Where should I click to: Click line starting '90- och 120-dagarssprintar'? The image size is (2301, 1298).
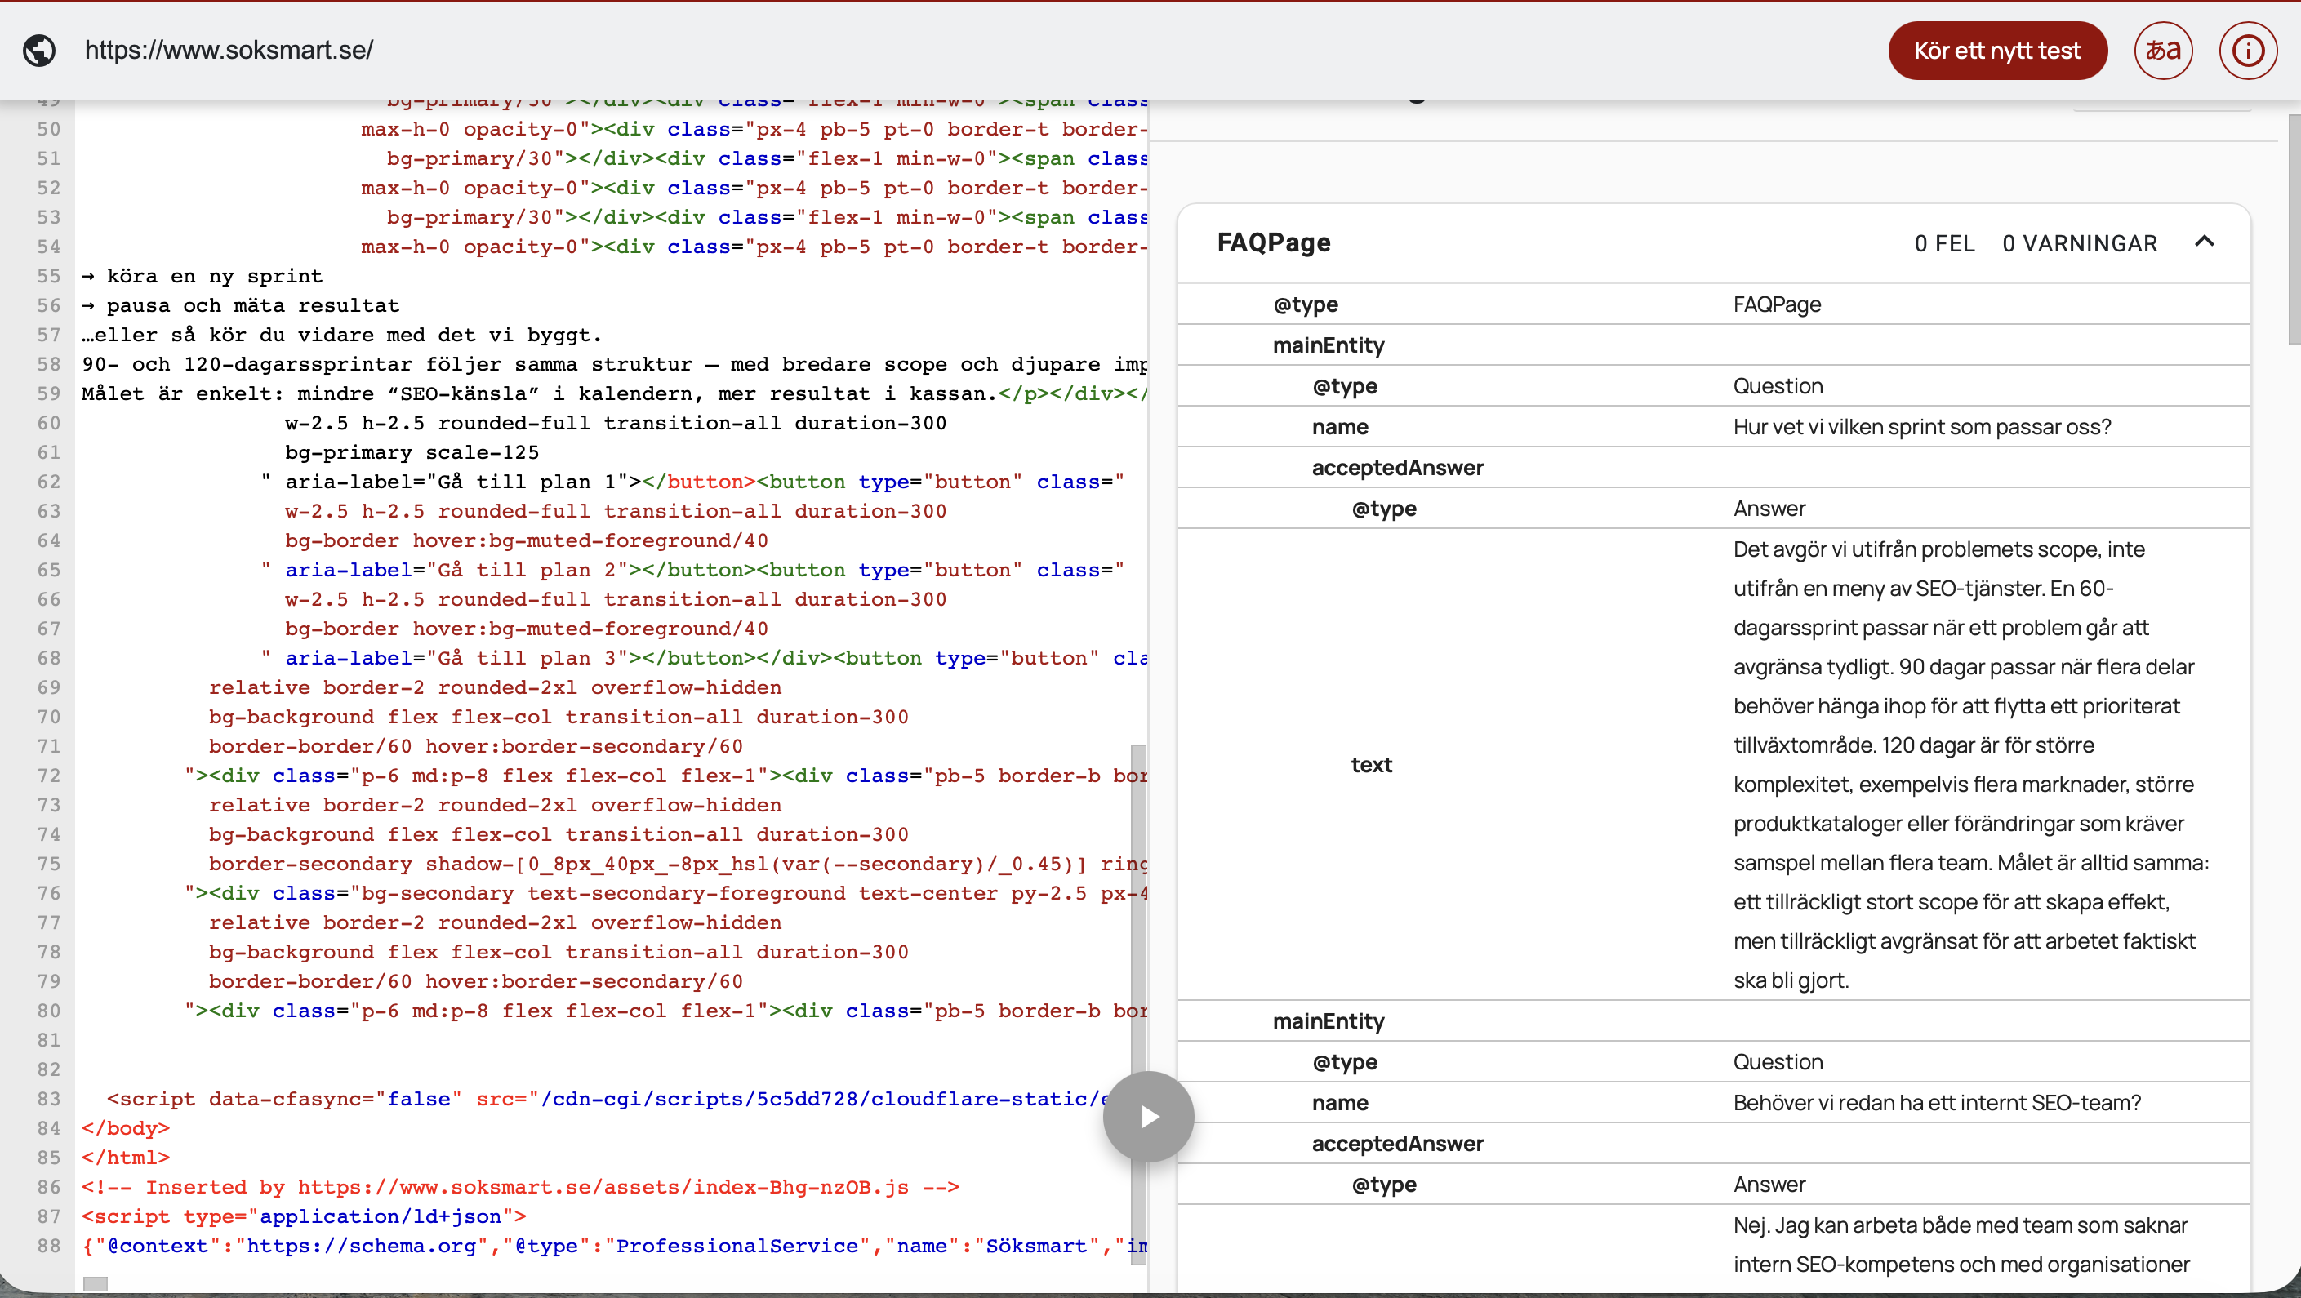pyautogui.click(x=615, y=364)
